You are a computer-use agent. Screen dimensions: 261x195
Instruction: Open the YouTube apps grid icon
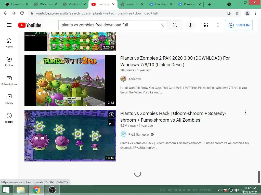click(x=206, y=25)
